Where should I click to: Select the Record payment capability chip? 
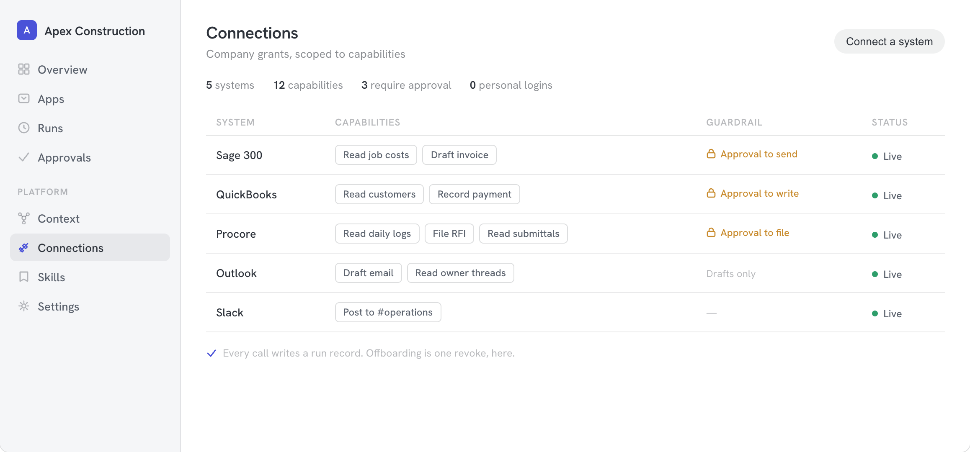coord(475,194)
